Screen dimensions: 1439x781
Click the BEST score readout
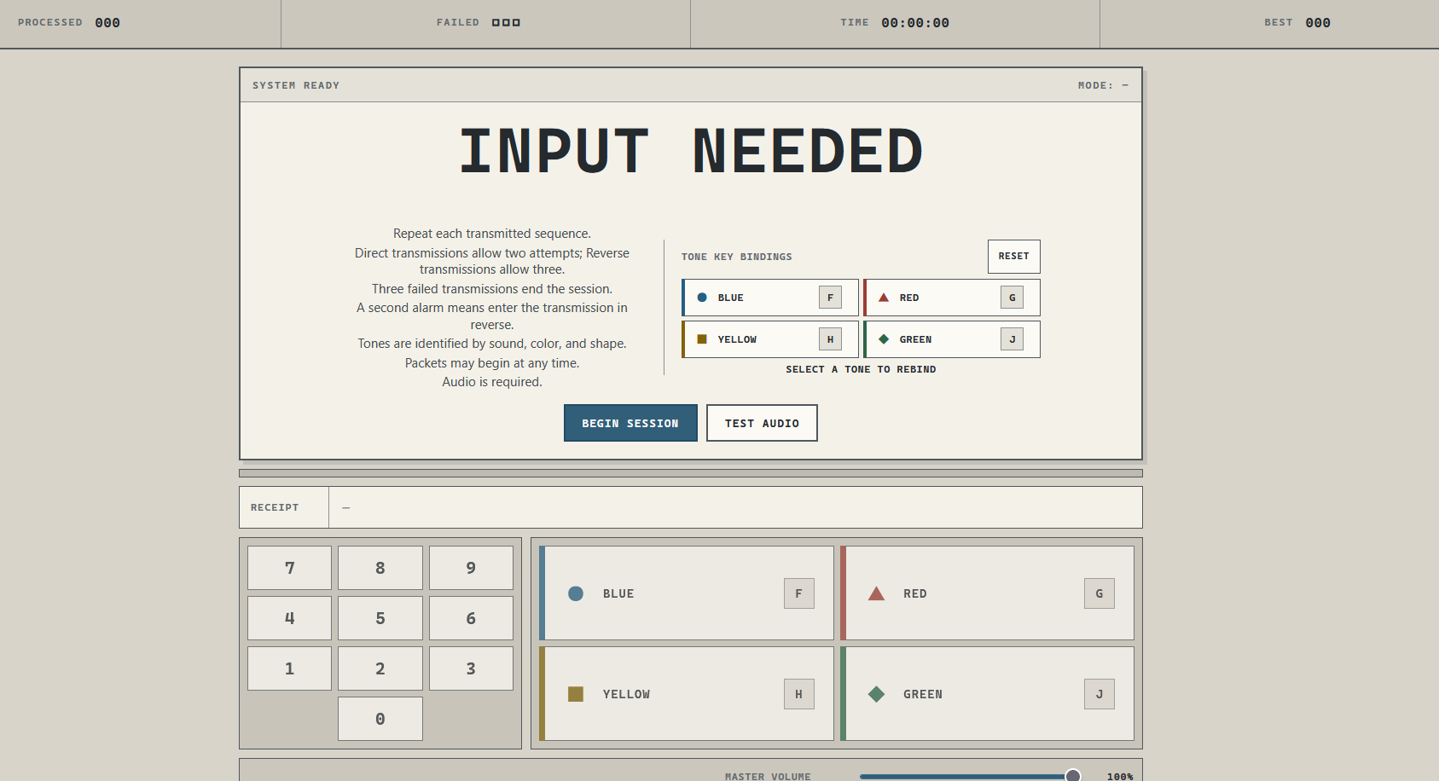[x=1297, y=23]
